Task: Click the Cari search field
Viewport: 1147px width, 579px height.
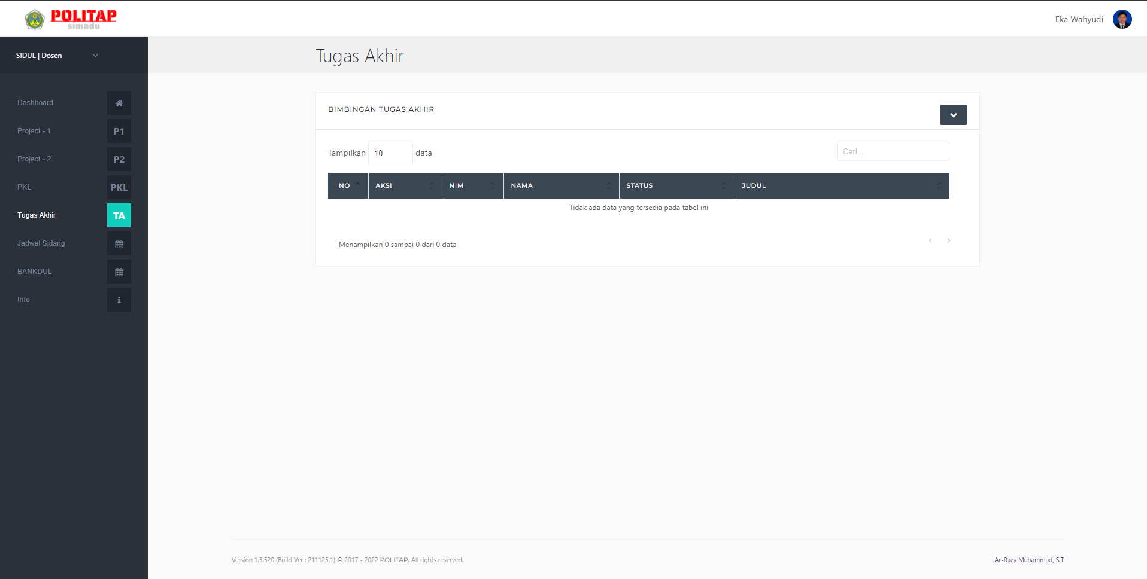Action: click(893, 151)
